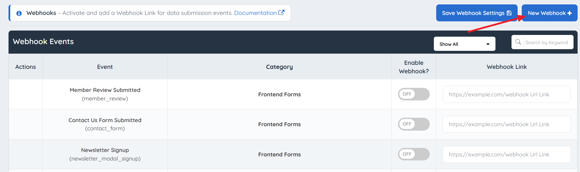Toggle the Contact Us Form Submitted webhook
Screen dimensions: 580x172
pyautogui.click(x=414, y=124)
